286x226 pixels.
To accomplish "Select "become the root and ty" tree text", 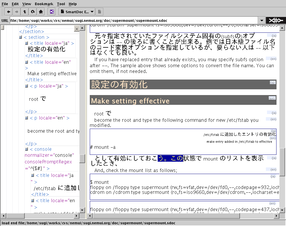I will click(x=54, y=131).
